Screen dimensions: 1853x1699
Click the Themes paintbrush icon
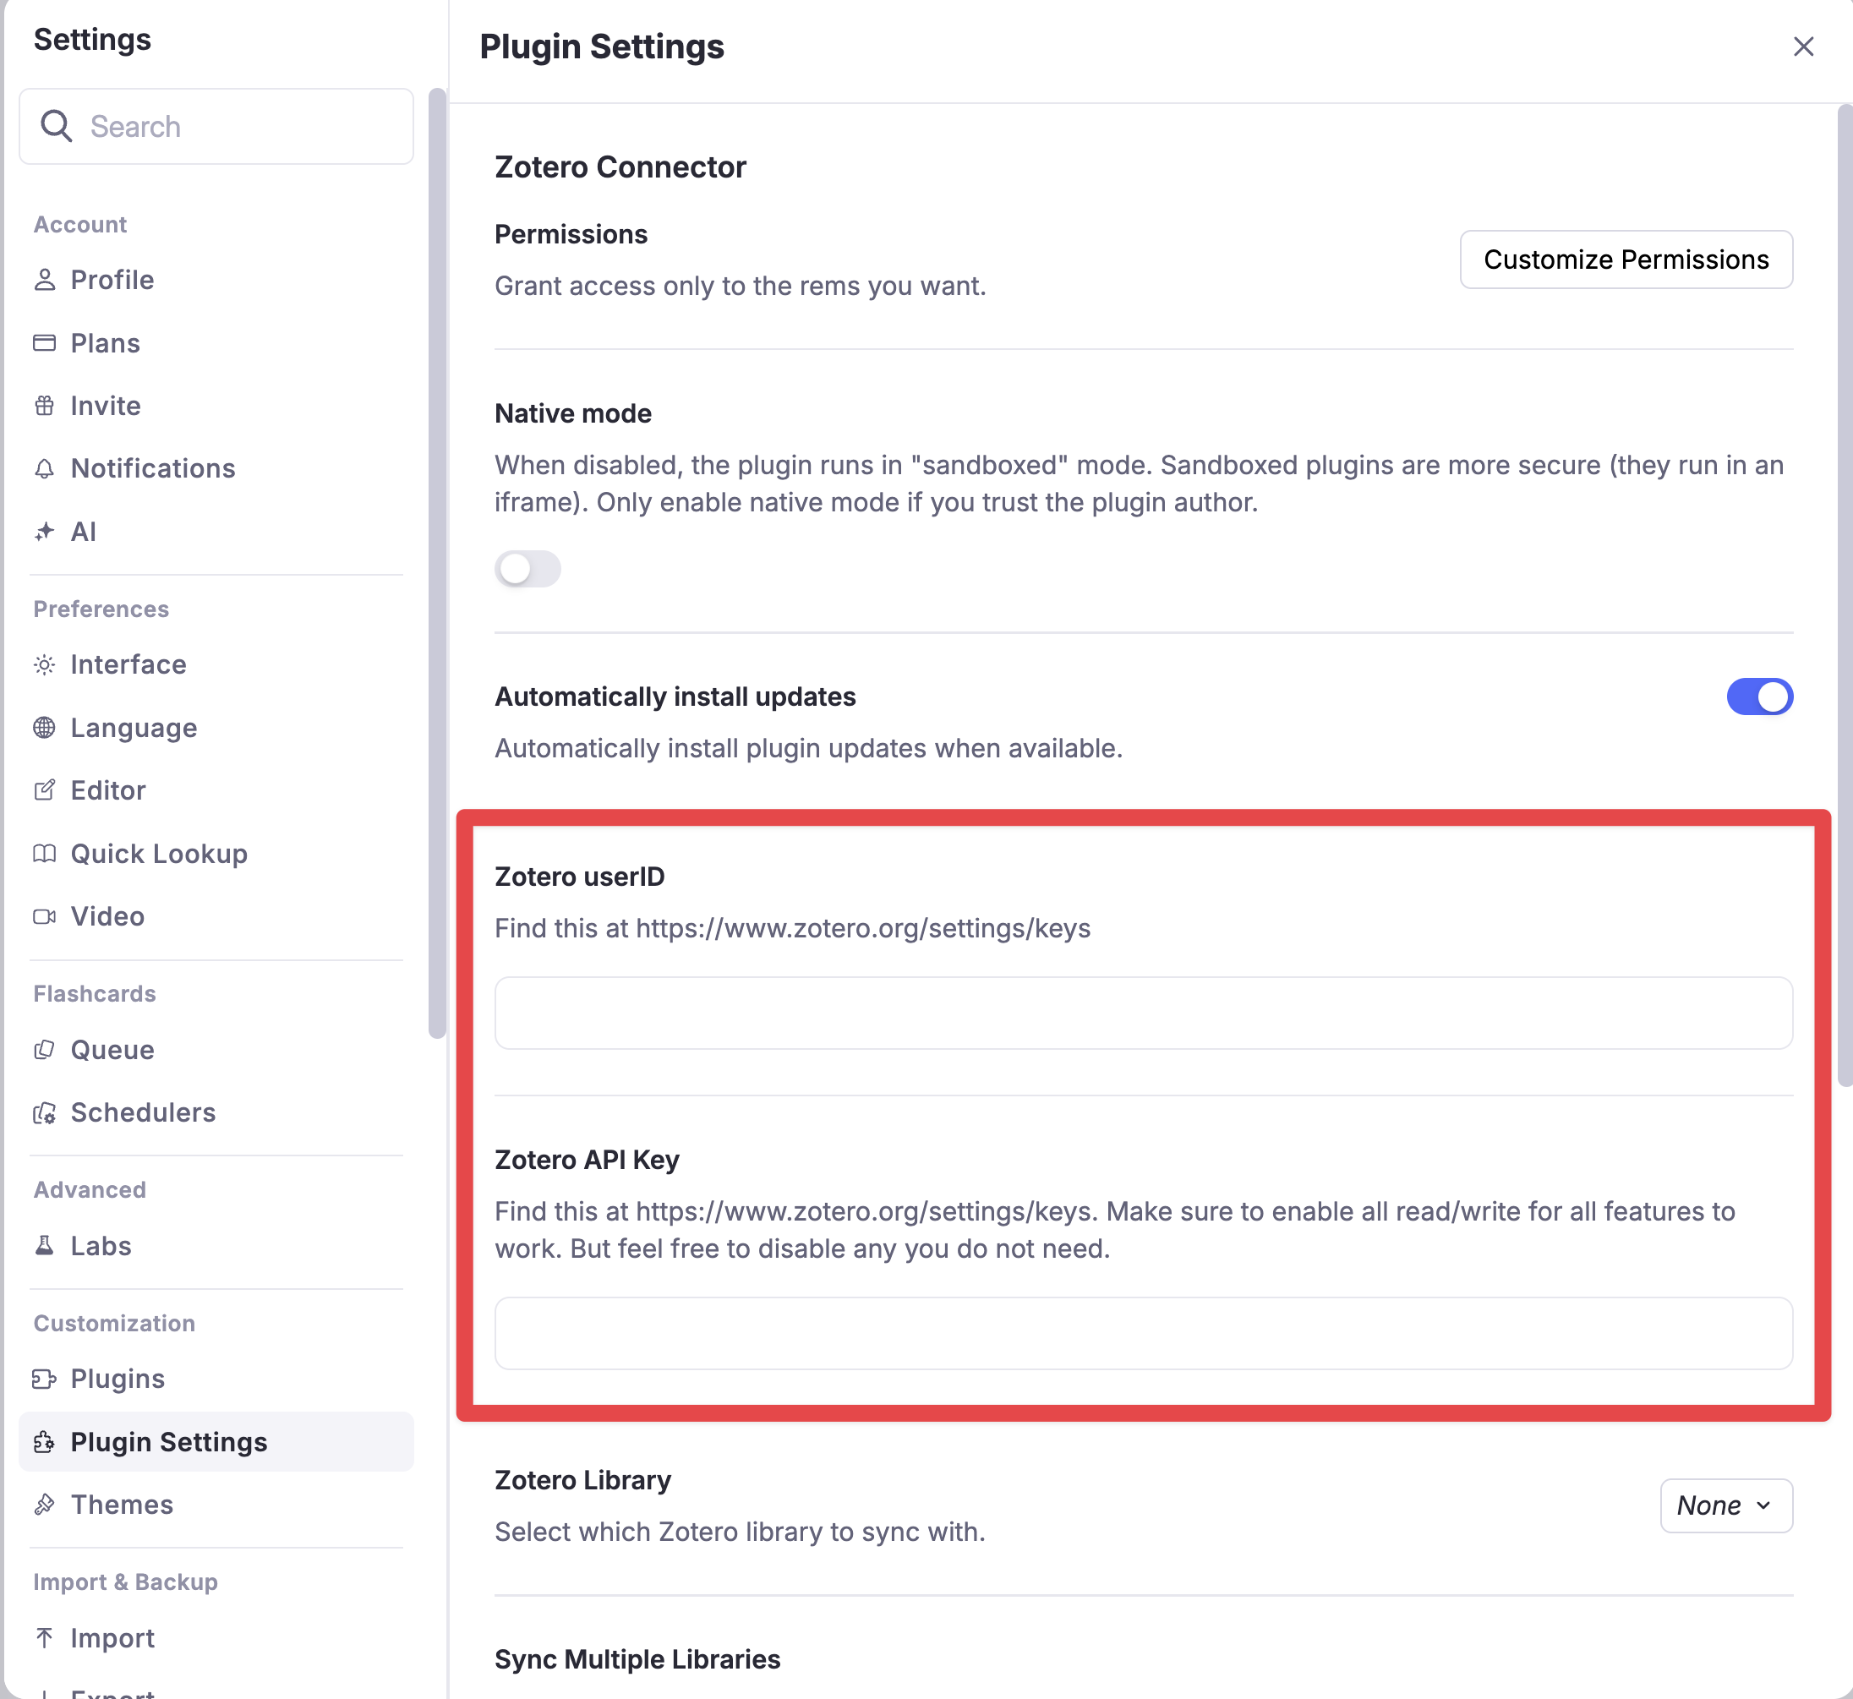pyautogui.click(x=44, y=1504)
